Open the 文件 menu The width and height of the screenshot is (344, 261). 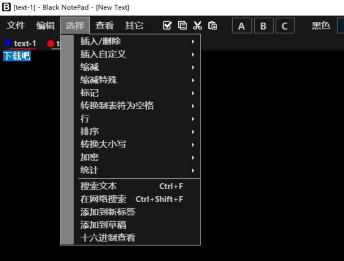pyautogui.click(x=16, y=25)
